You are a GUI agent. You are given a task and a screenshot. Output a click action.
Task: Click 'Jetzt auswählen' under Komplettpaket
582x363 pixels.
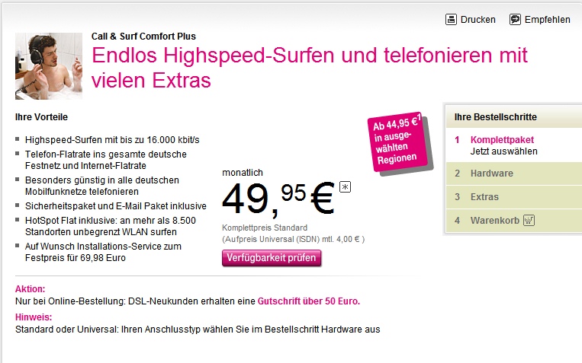click(x=503, y=151)
